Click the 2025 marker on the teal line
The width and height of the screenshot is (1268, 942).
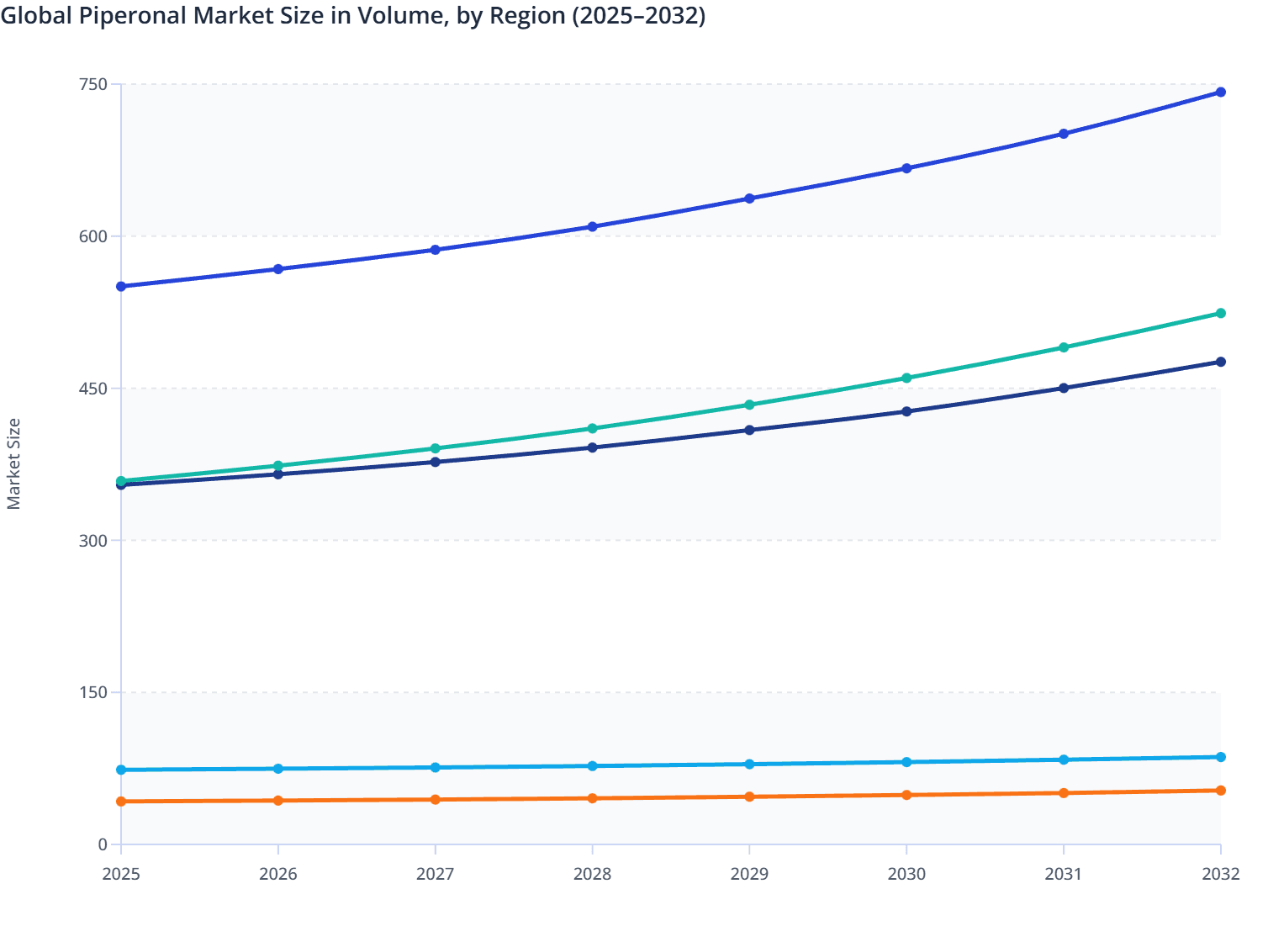(120, 481)
